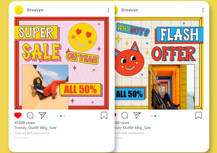Open three-dot menu on right Groovyn post

coord(203,10)
